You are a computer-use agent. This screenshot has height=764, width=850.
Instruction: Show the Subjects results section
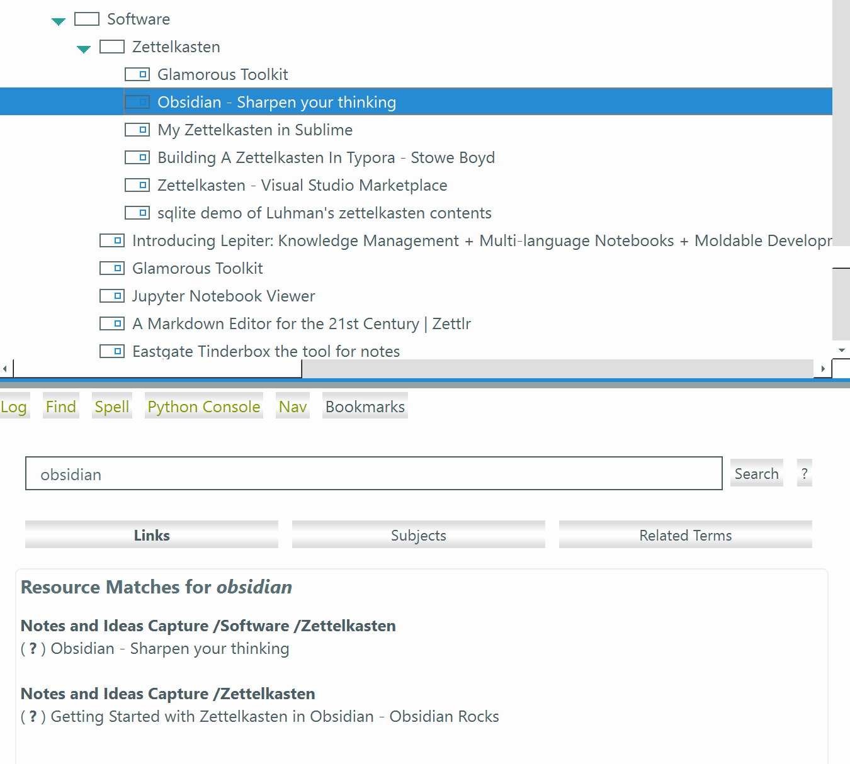[x=419, y=535]
